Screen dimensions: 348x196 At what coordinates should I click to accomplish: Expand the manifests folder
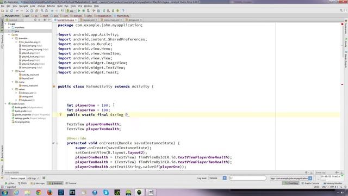pyautogui.click(x=9, y=28)
